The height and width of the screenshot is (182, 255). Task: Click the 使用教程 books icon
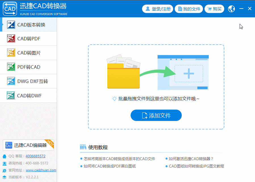(83, 147)
